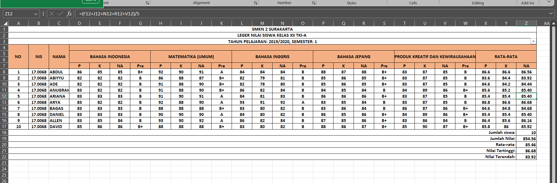This screenshot has height=183, width=557.
Task: Click the Select All corner triangle
Action: point(5,23)
